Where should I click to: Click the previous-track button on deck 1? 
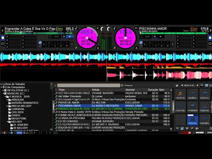click(x=64, y=37)
